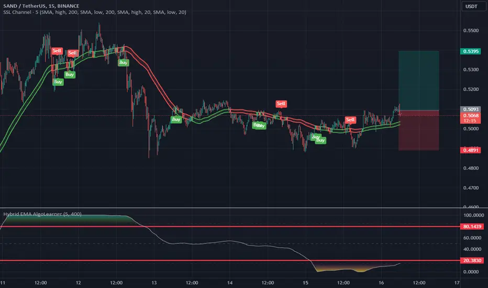Click date 13 on time axis
Viewport: 488px width, 288px height.
pyautogui.click(x=154, y=283)
